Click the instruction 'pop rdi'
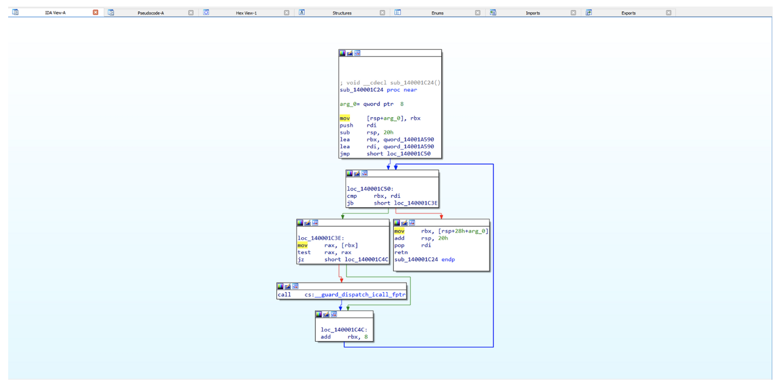This screenshot has height=383, width=780. (x=413, y=245)
